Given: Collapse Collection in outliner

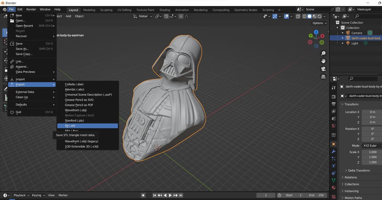Looking at the screenshot, I should click(338, 28).
